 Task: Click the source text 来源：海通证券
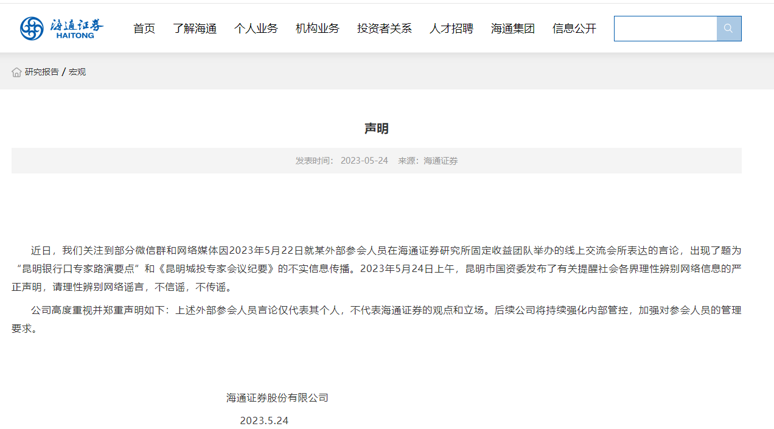click(x=428, y=161)
